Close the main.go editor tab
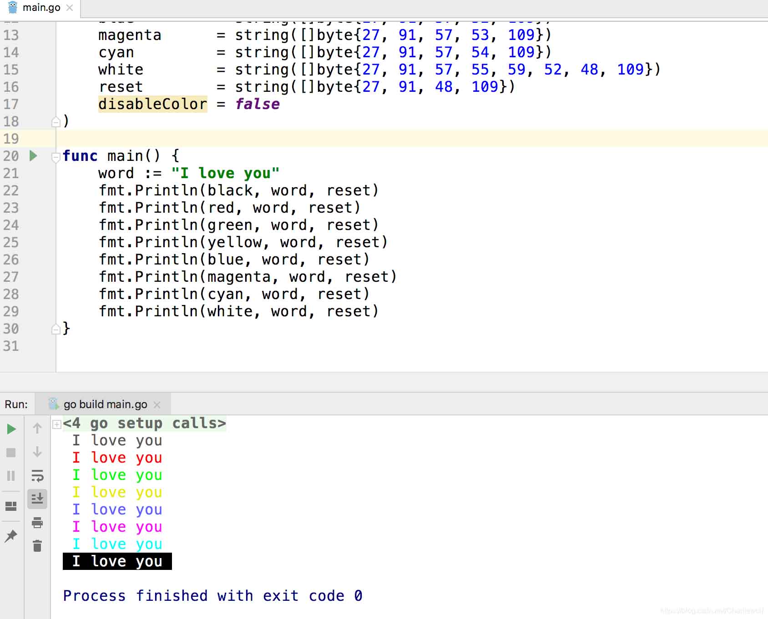Viewport: 768px width, 619px height. (x=70, y=8)
